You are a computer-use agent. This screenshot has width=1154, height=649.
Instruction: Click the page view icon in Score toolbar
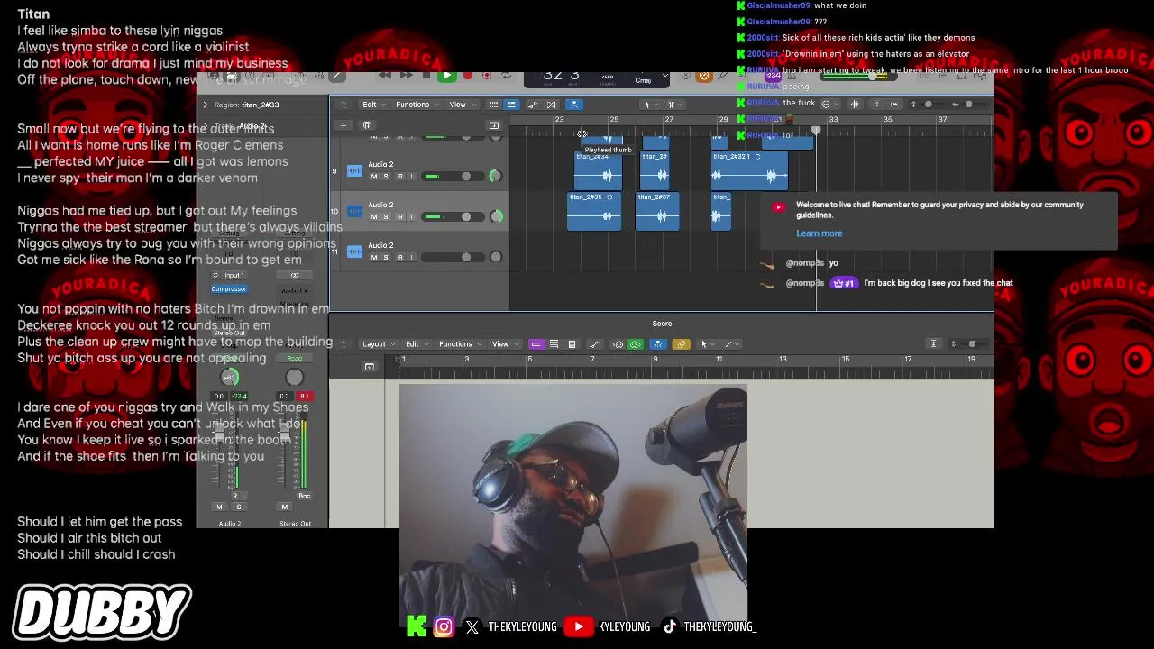572,343
